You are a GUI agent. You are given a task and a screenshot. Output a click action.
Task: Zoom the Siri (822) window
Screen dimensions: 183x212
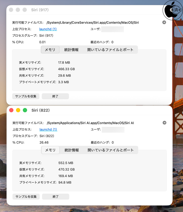tap(25, 110)
